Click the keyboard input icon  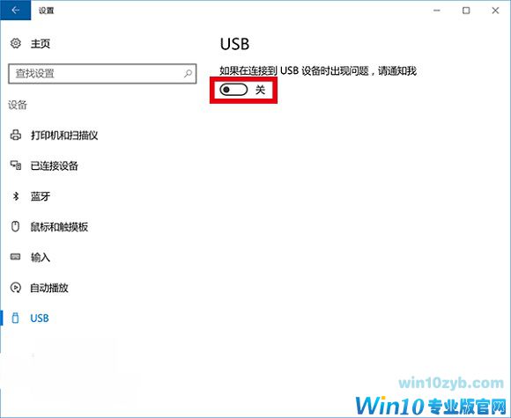click(15, 257)
